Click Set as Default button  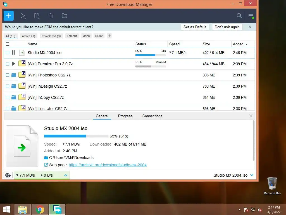click(x=195, y=27)
